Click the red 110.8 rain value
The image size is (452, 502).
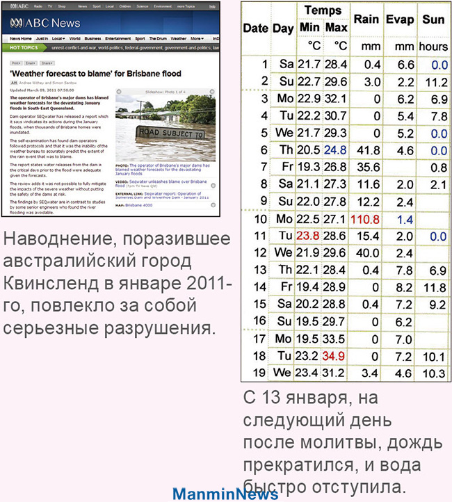pyautogui.click(x=365, y=219)
